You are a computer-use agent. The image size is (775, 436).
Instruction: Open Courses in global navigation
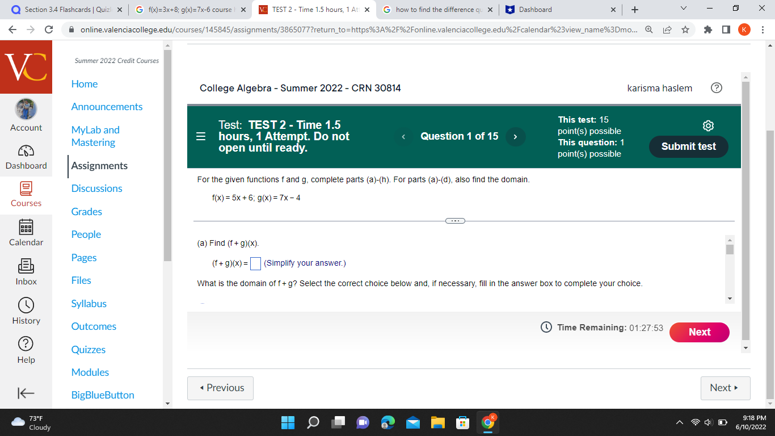tap(26, 194)
